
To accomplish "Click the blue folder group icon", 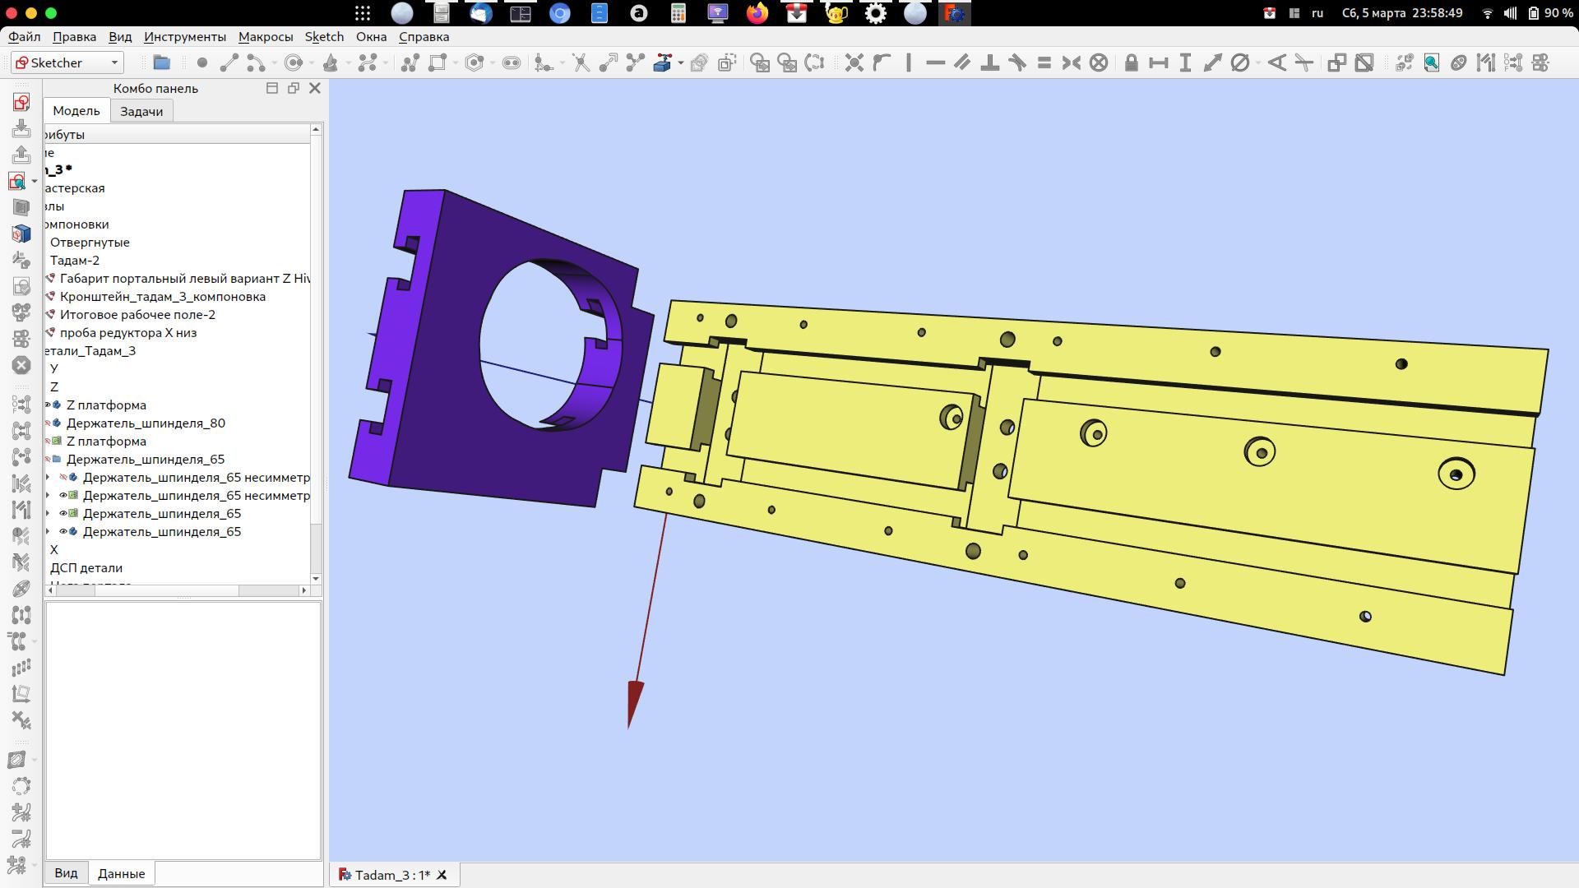I will (x=162, y=62).
